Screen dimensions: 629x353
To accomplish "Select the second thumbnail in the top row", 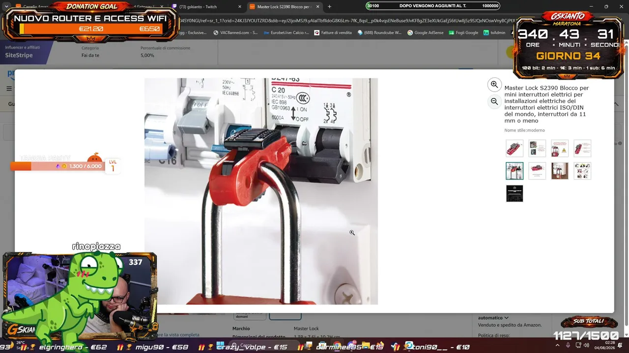I will (x=537, y=148).
